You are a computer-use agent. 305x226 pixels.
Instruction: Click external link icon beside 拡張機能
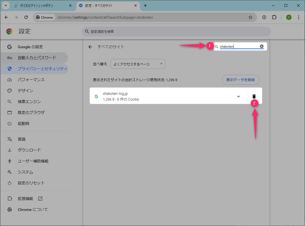point(40,199)
